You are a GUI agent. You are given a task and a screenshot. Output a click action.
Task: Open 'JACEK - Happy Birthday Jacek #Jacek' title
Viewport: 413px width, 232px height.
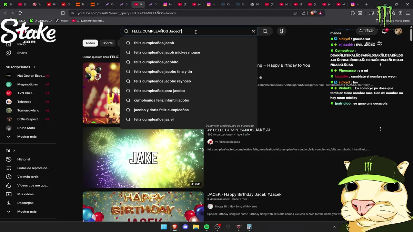pyautogui.click(x=244, y=194)
